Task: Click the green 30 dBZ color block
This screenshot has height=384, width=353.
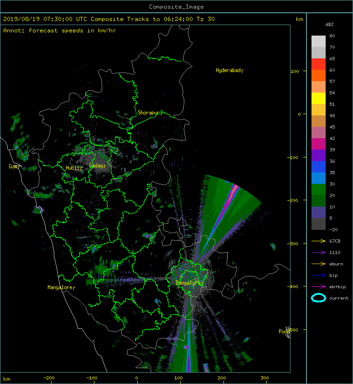Action: [318, 189]
